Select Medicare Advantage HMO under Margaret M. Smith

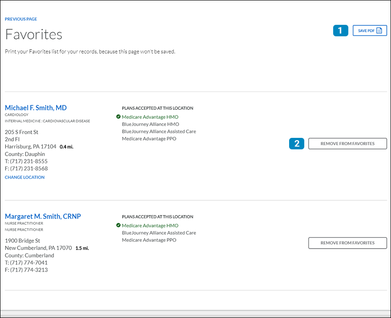click(x=150, y=225)
